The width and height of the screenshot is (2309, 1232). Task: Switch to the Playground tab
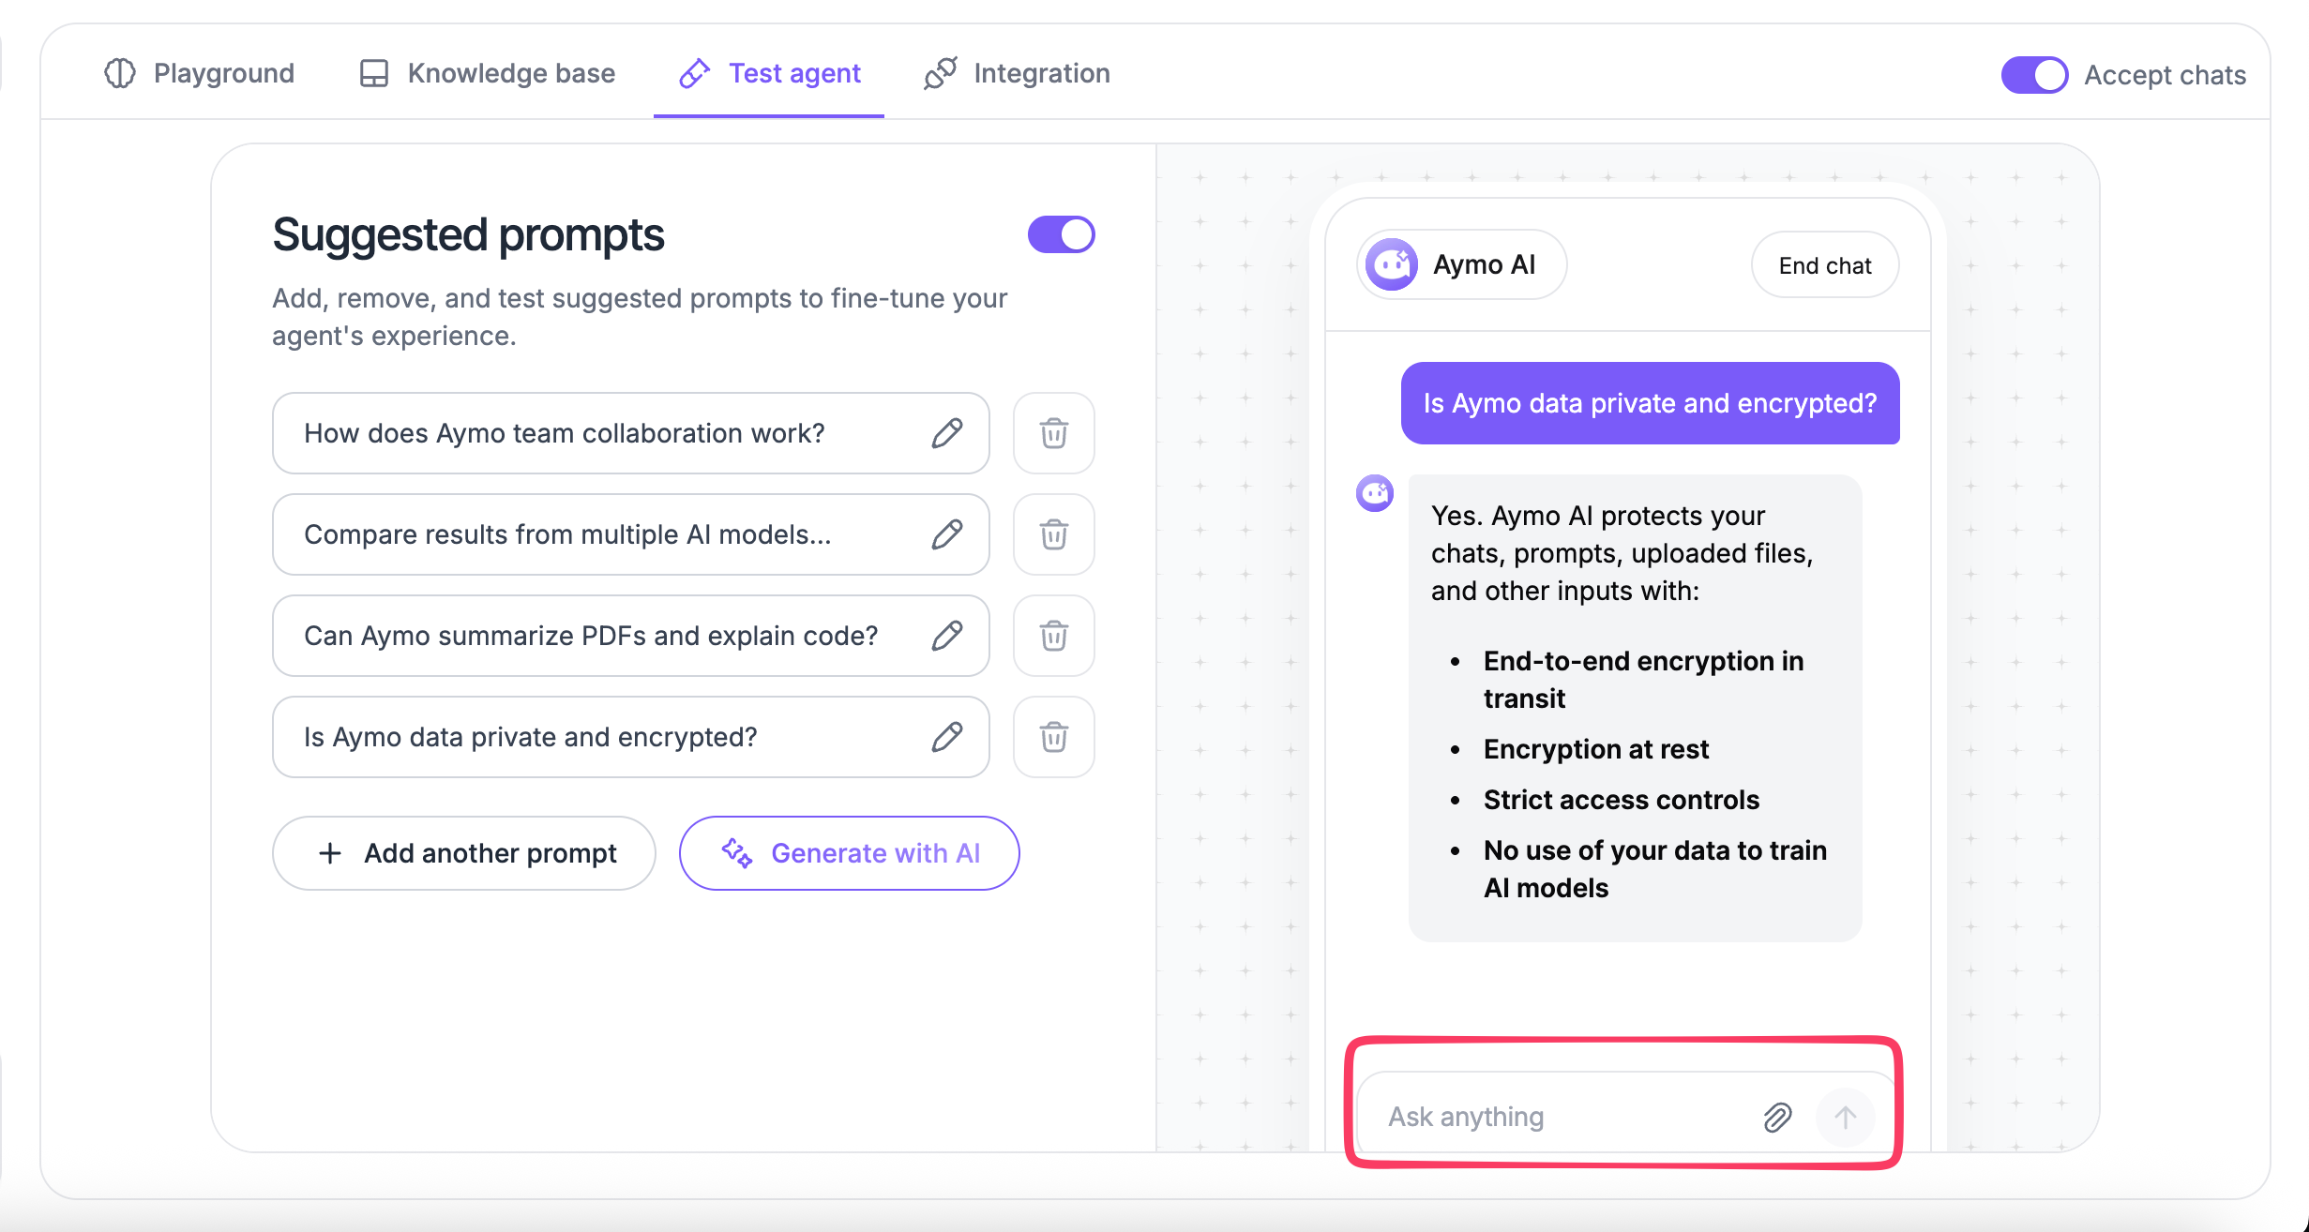198,73
